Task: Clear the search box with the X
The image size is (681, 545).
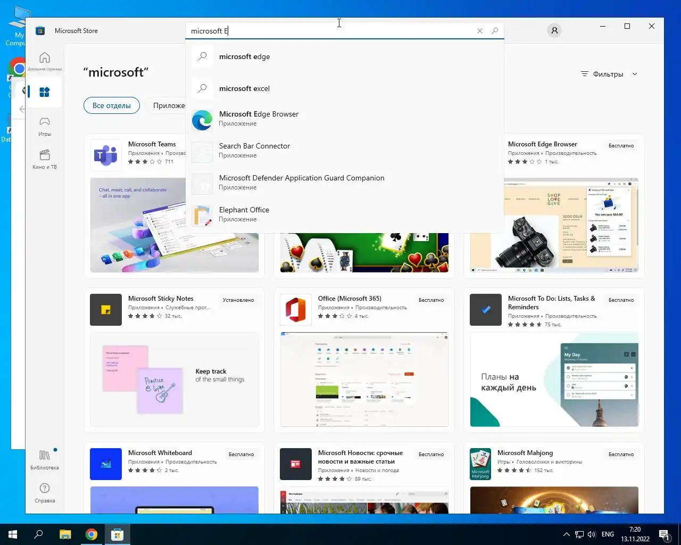Action: coord(480,31)
